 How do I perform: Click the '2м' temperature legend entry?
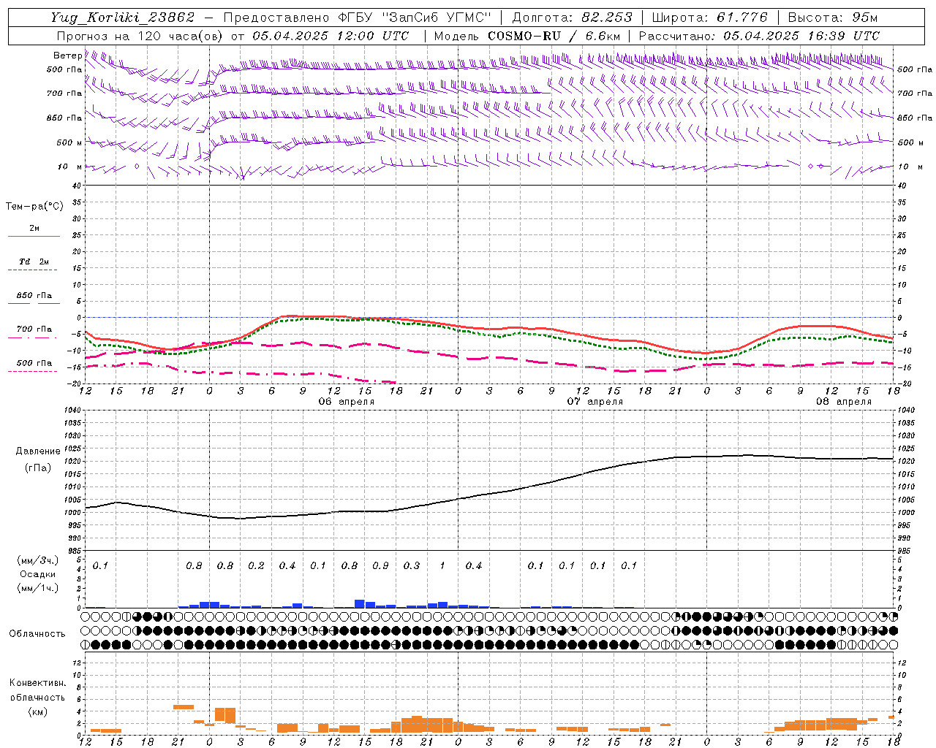tap(34, 229)
